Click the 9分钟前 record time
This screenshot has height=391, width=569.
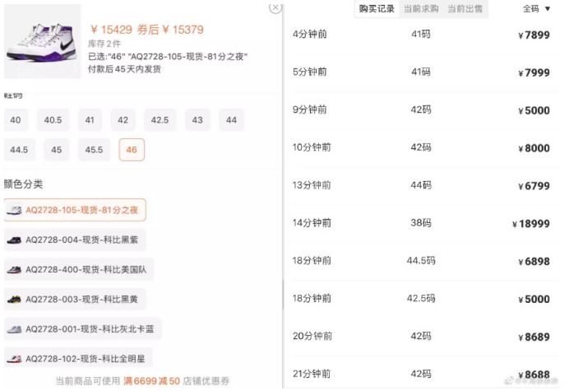(x=310, y=109)
